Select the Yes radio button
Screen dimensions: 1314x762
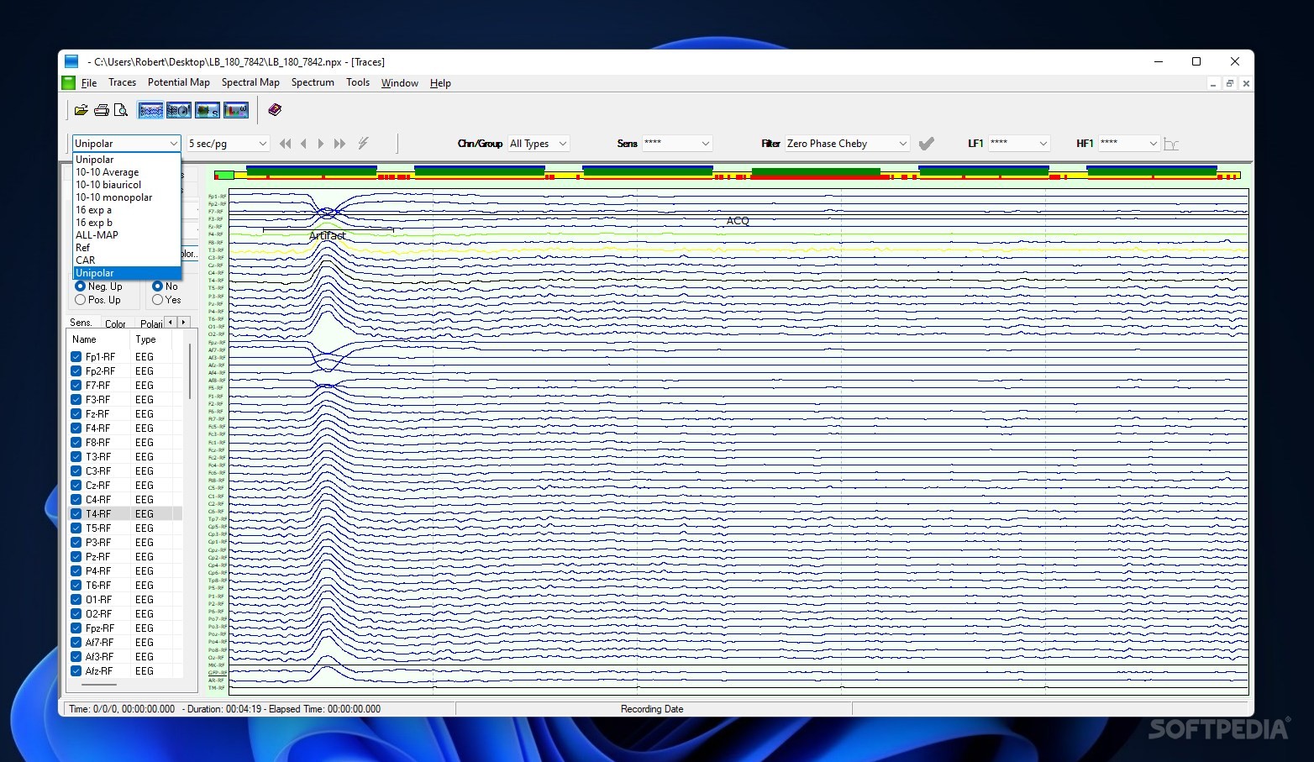pyautogui.click(x=157, y=300)
